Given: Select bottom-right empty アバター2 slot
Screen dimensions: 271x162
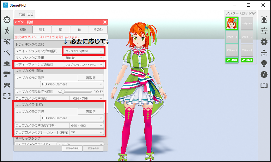Looking at the screenshot, I should pos(247,50).
